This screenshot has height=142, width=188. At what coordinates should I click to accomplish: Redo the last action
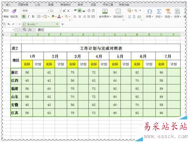13,24
